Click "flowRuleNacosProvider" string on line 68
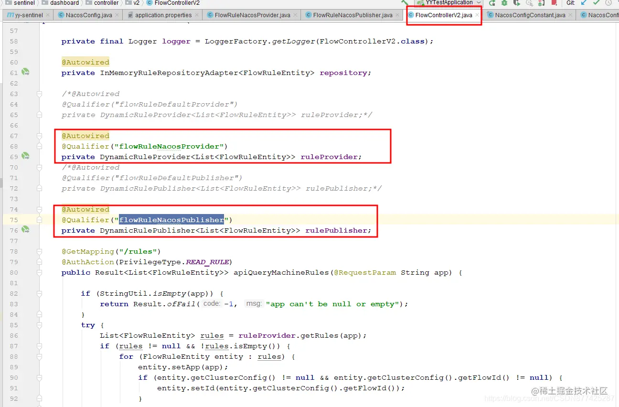 [169, 146]
